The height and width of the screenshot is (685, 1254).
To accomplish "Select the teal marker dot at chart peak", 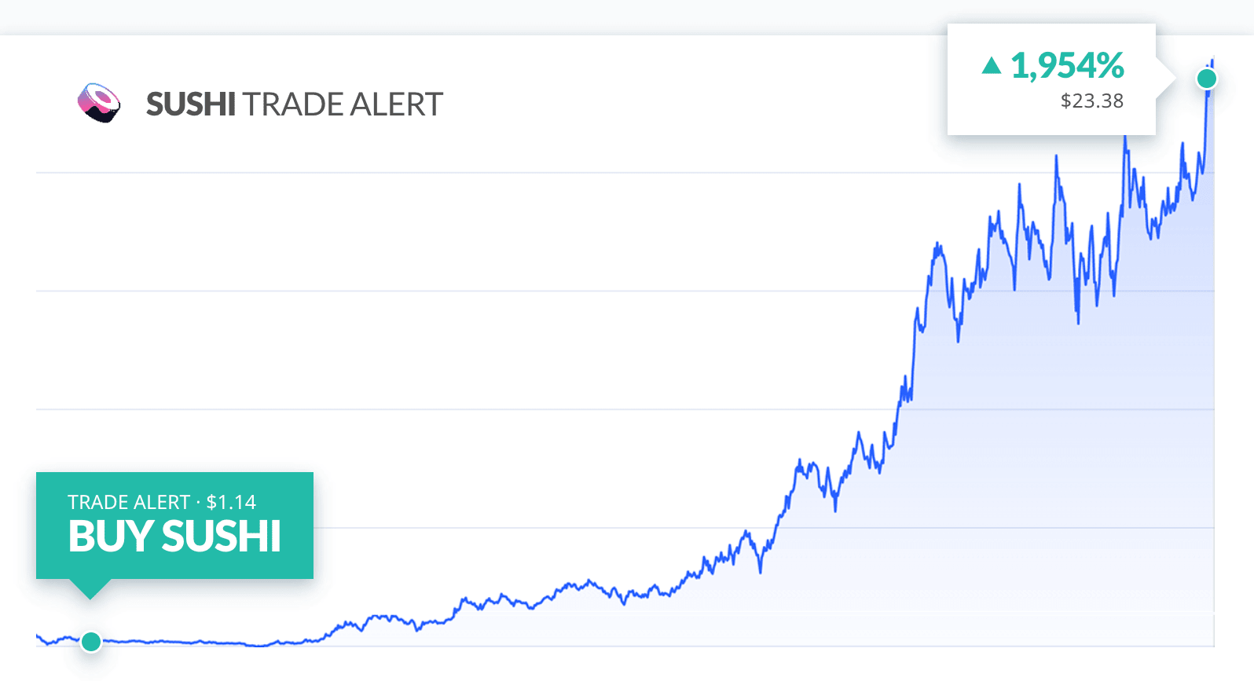I will (1207, 79).
